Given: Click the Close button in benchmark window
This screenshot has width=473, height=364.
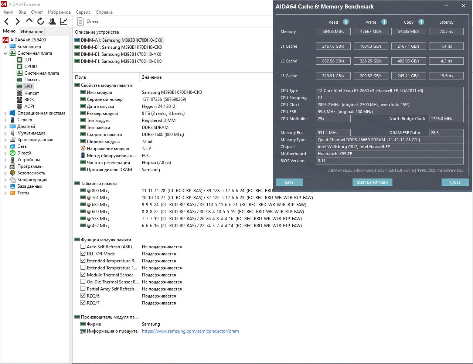Looking at the screenshot, I should (455, 182).
